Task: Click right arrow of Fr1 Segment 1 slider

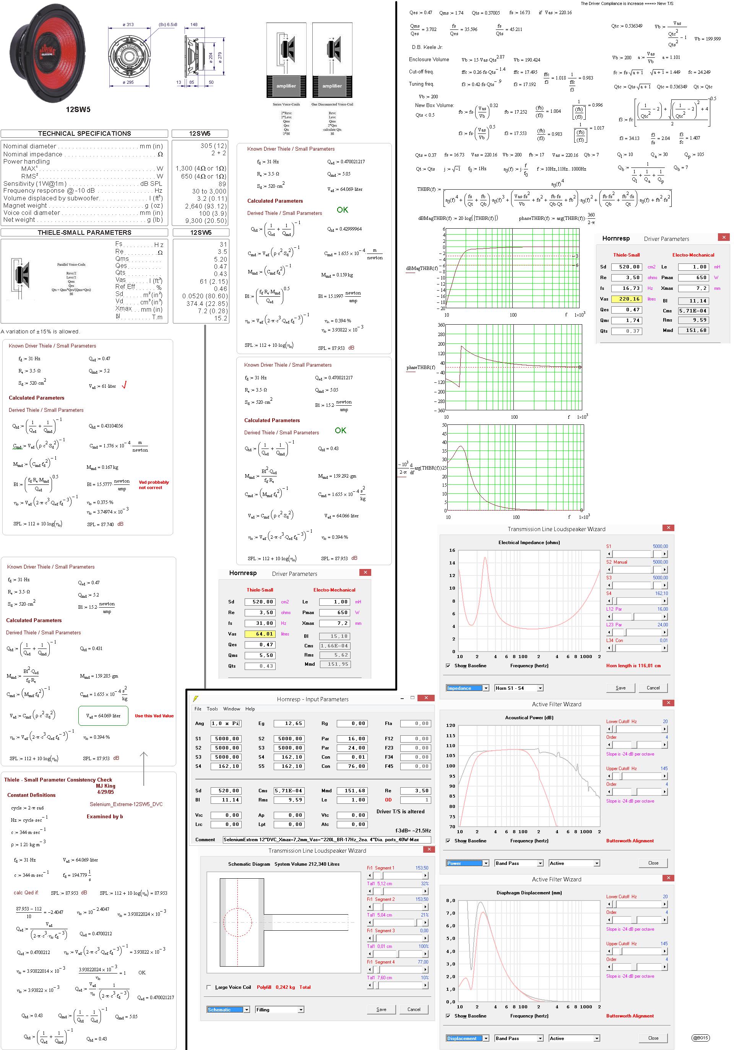Action: tap(426, 875)
